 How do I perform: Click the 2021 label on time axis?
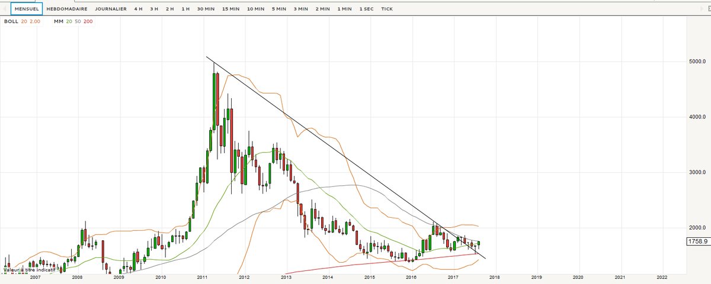(620, 277)
